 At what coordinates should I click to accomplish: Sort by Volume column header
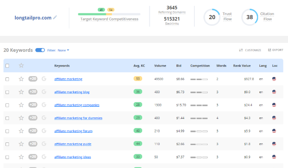coord(160,66)
